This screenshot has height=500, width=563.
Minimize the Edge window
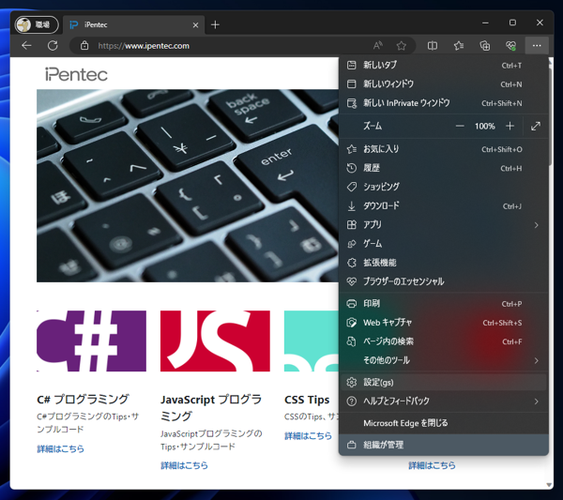485,23
